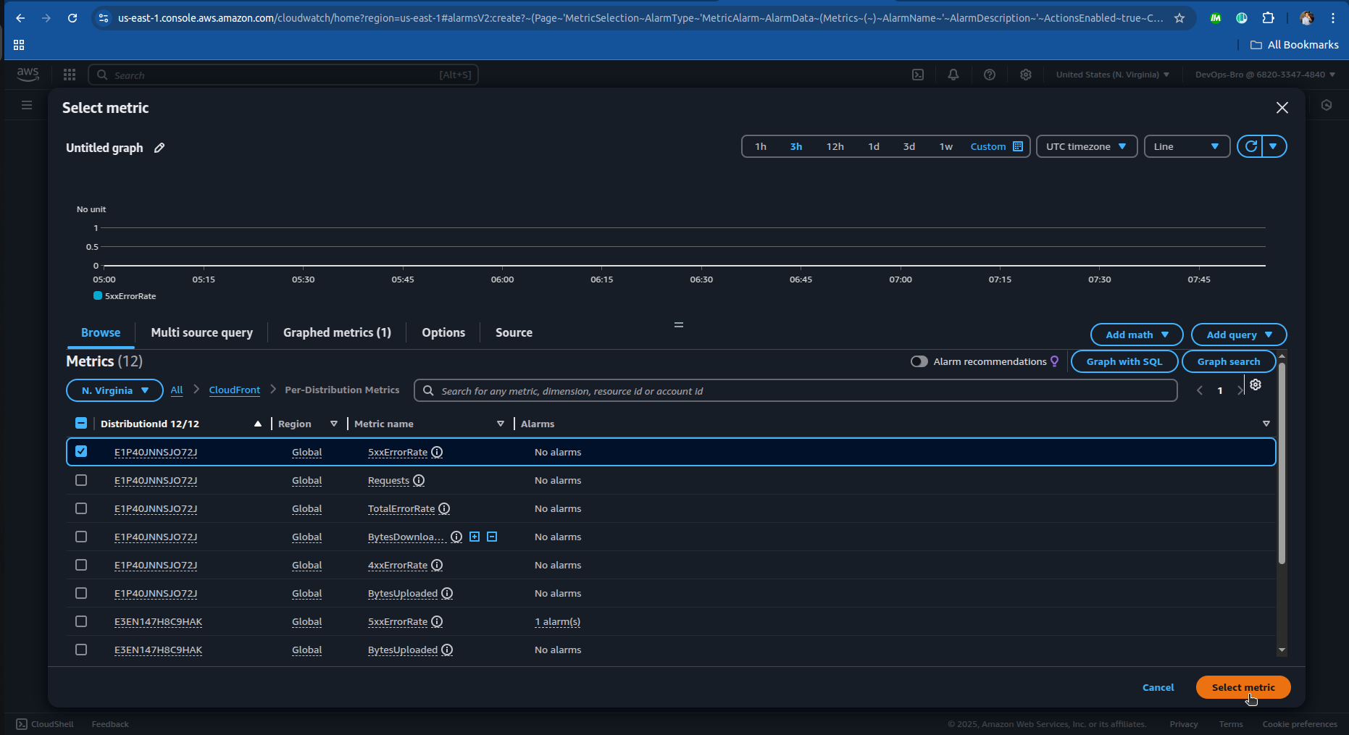Open the Add query dropdown
The image size is (1349, 735).
pos(1239,335)
